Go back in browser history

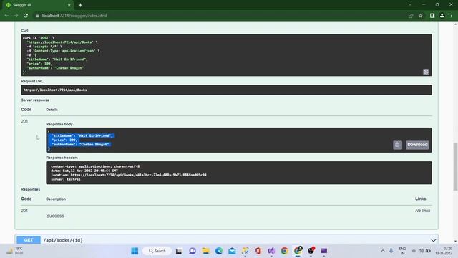[x=6, y=16]
